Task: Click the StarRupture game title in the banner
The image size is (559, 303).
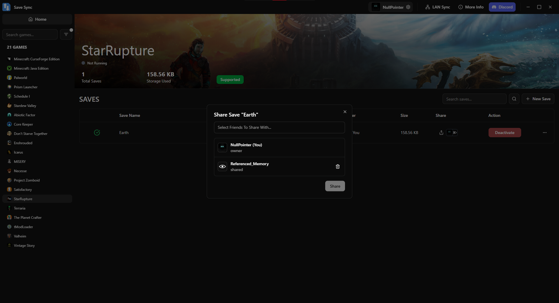Action: [118, 51]
